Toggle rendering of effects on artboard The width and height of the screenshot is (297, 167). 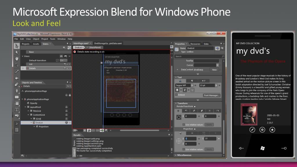coord(89,130)
